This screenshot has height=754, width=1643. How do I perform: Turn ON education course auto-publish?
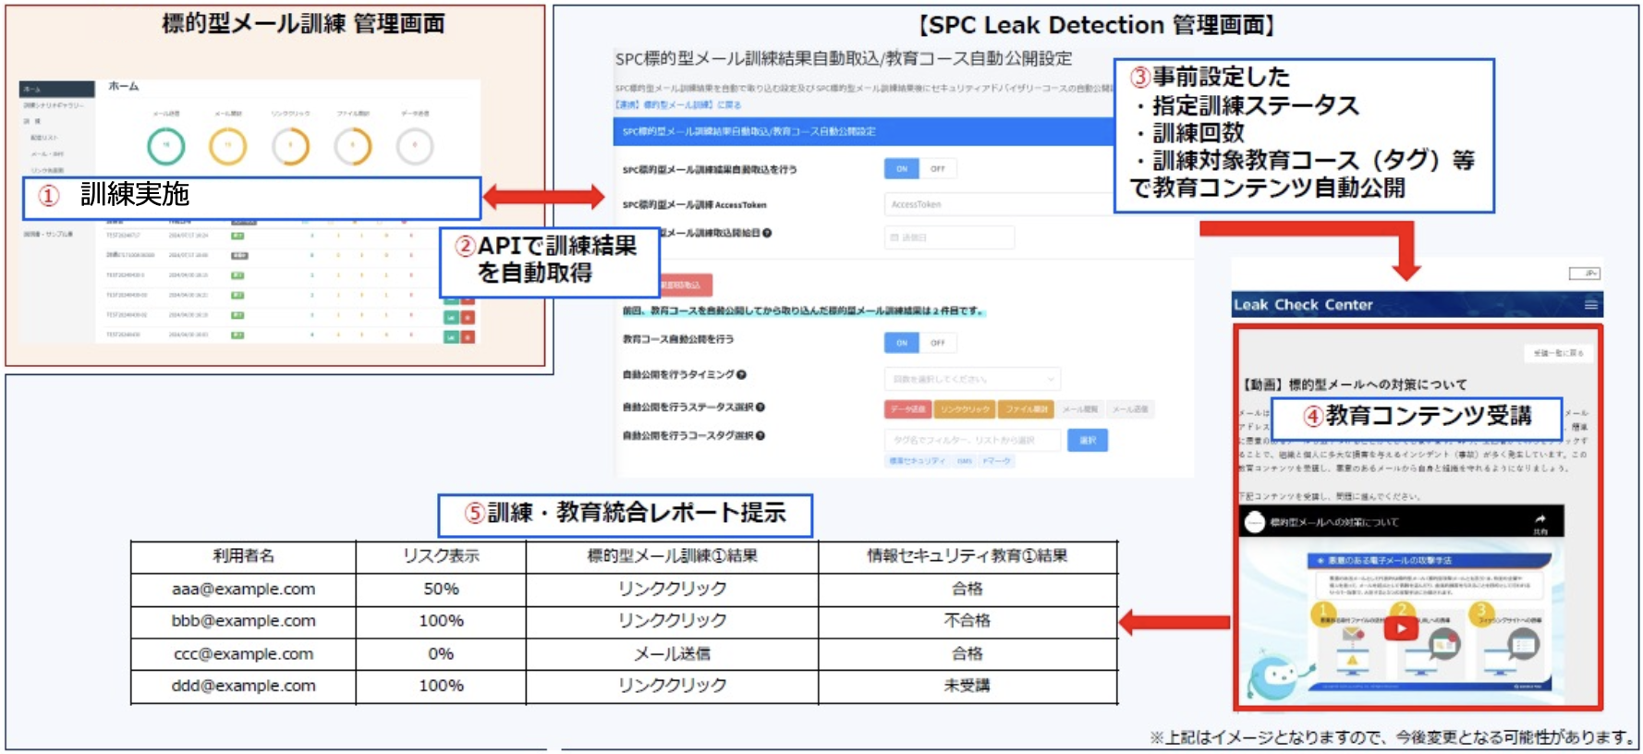click(902, 343)
